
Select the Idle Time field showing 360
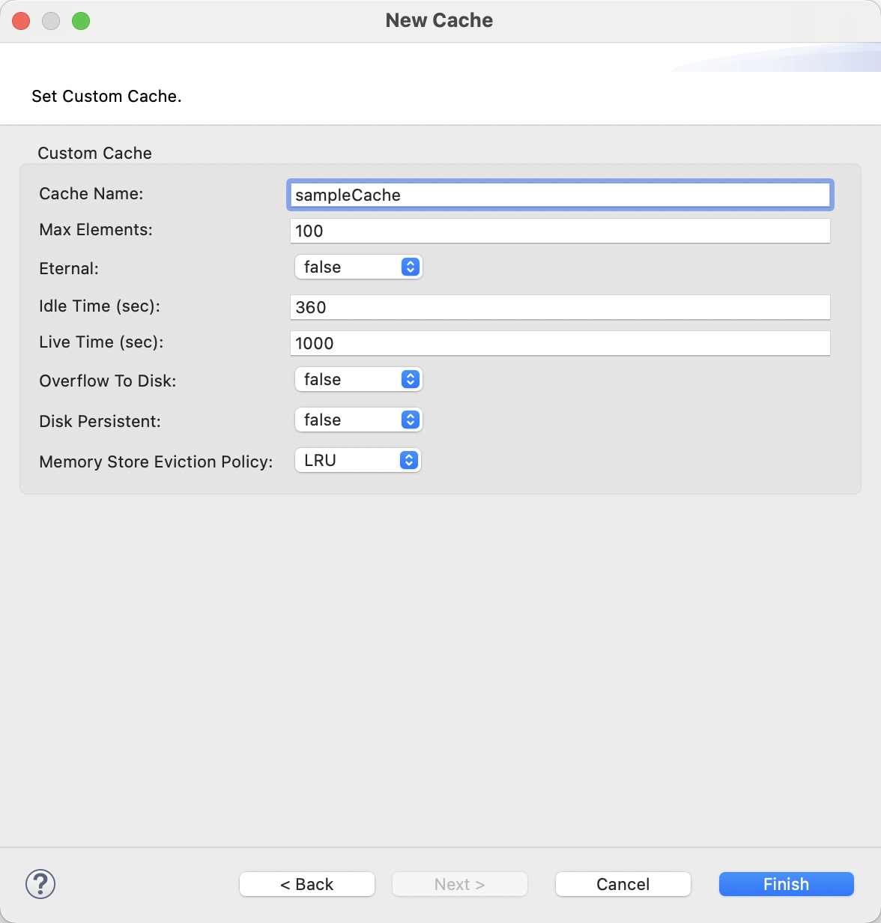(x=560, y=307)
